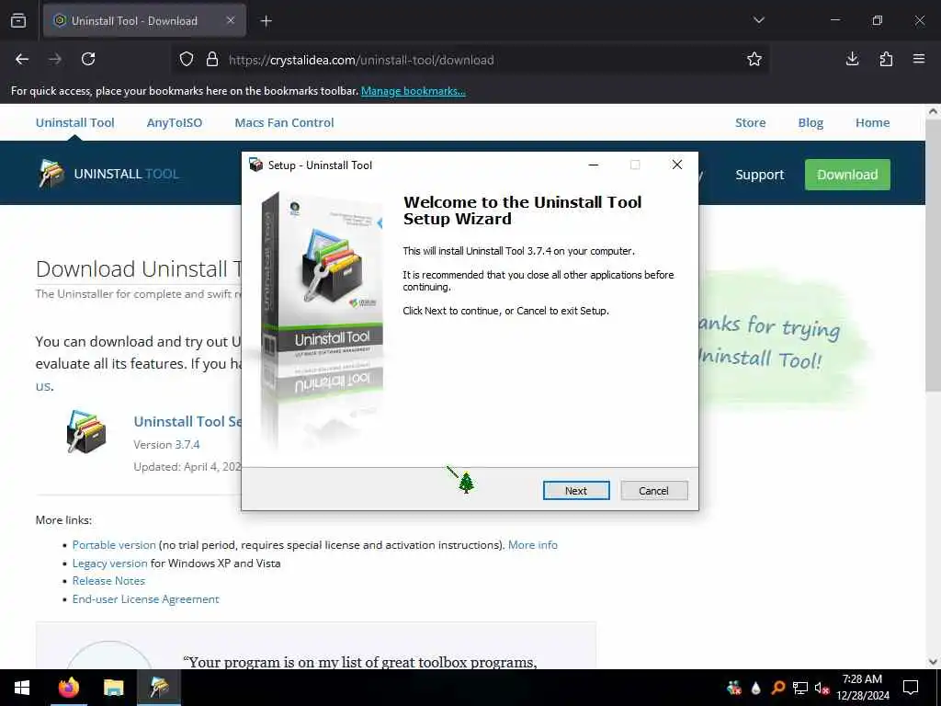941x706 pixels.
Task: Click Next in the Setup wizard
Action: click(x=575, y=491)
